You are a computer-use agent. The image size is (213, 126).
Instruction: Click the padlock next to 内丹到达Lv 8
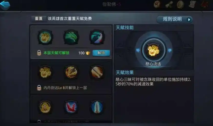39,88
